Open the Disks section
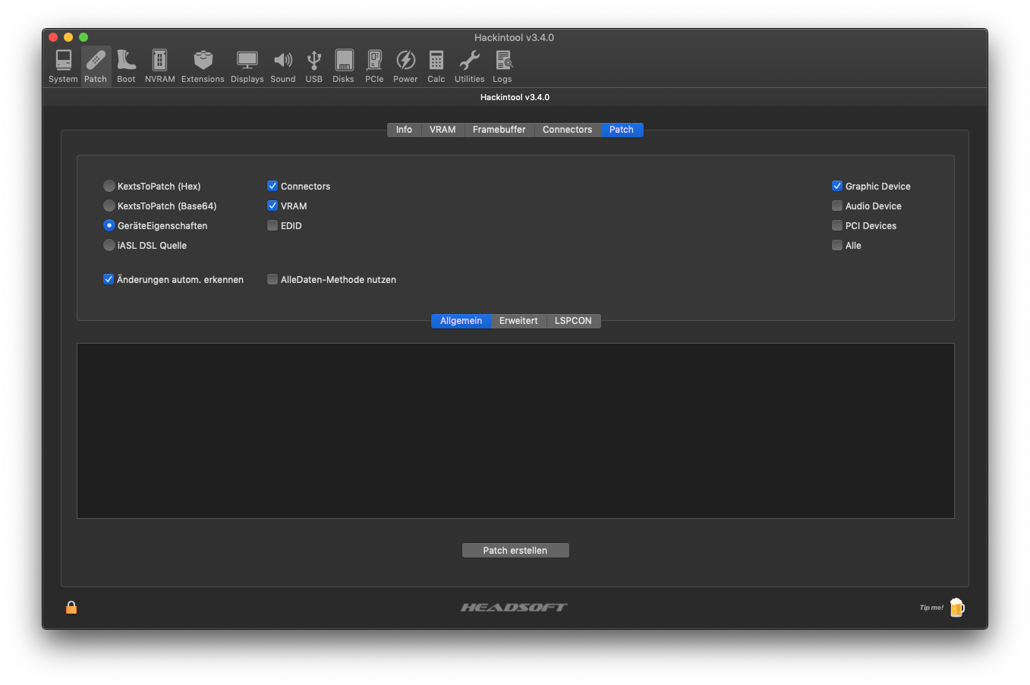This screenshot has width=1030, height=685. [344, 66]
